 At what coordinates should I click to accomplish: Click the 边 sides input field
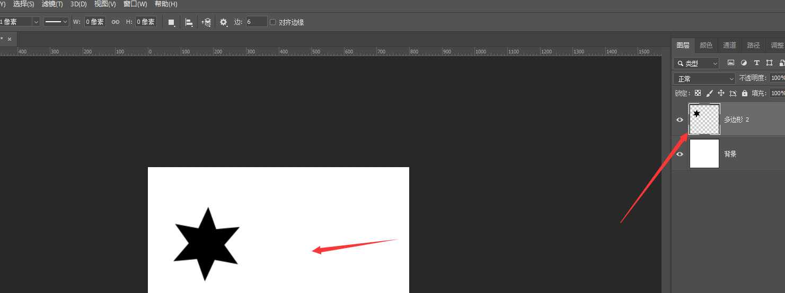257,22
